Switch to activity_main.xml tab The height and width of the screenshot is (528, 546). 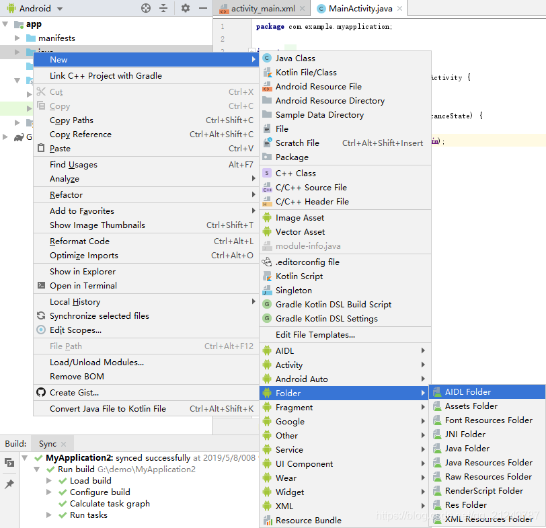262,8
